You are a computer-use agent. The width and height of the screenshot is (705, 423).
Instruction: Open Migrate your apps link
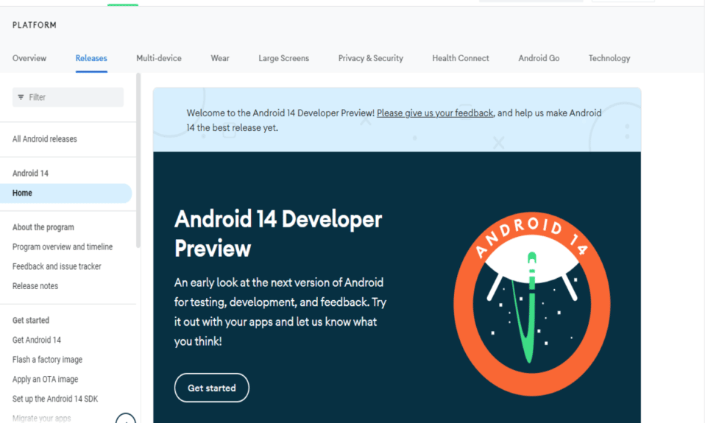(41, 418)
